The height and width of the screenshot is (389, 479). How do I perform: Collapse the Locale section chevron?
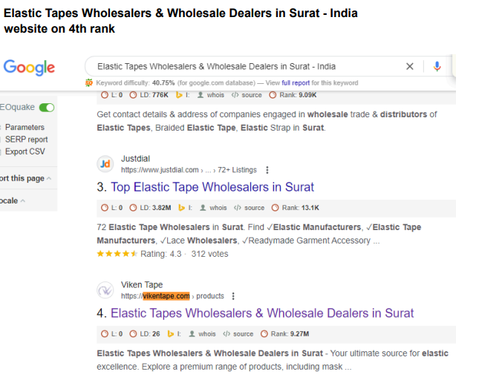[23, 201]
